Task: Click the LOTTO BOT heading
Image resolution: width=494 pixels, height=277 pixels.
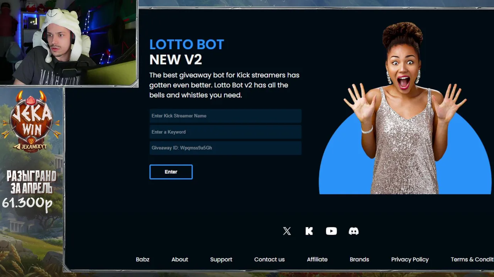Action: 187,45
